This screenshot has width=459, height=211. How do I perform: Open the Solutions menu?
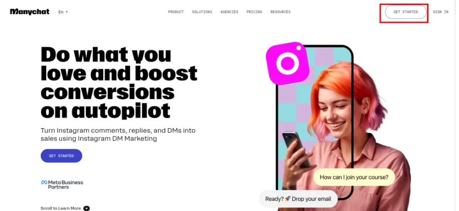point(202,12)
